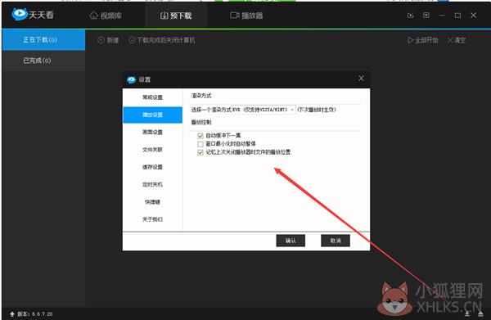Open the 播放器 tab
This screenshot has width=491, height=320.
[247, 16]
